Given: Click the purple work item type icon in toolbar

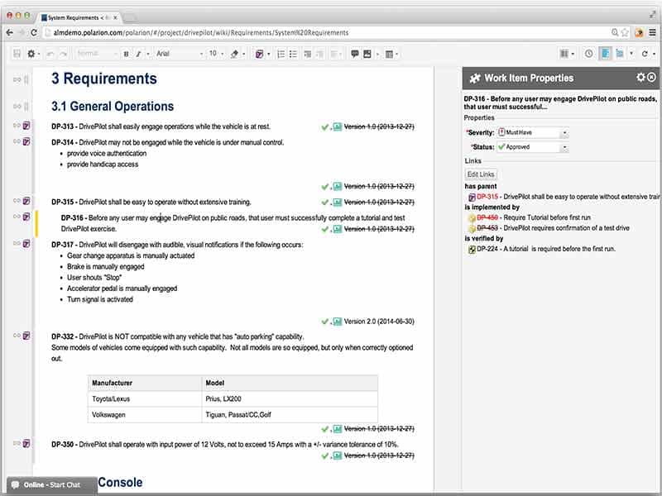Looking at the screenshot, I should coord(259,54).
